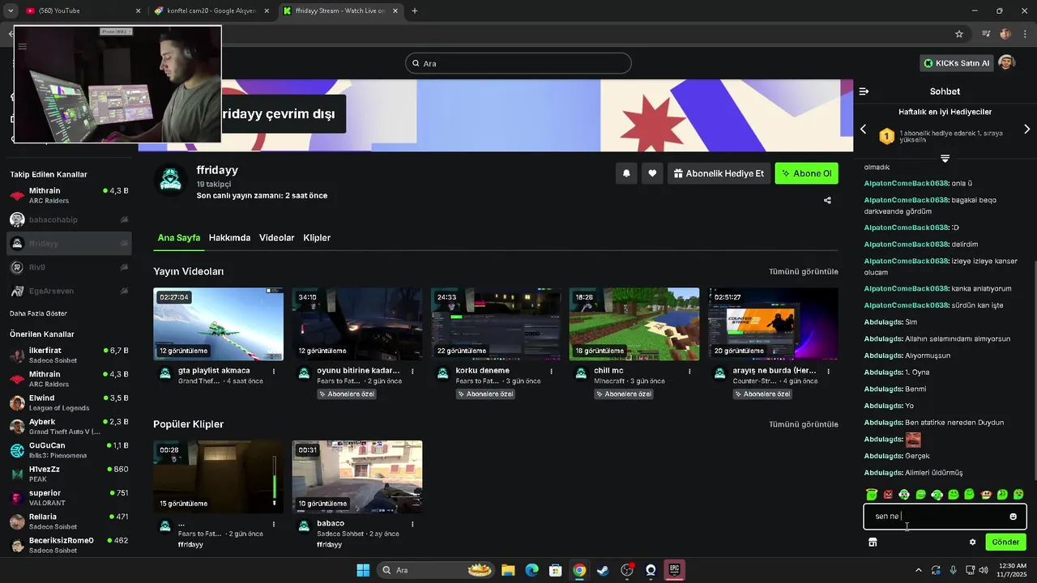The height and width of the screenshot is (583, 1037).
Task: Click the chat scrollbar
Action: coord(1034,372)
